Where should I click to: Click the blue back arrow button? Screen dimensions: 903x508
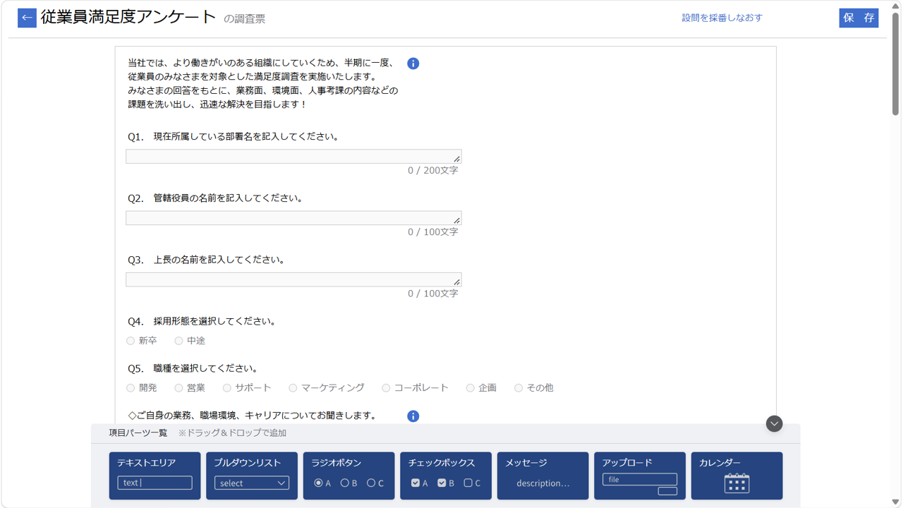pyautogui.click(x=27, y=18)
